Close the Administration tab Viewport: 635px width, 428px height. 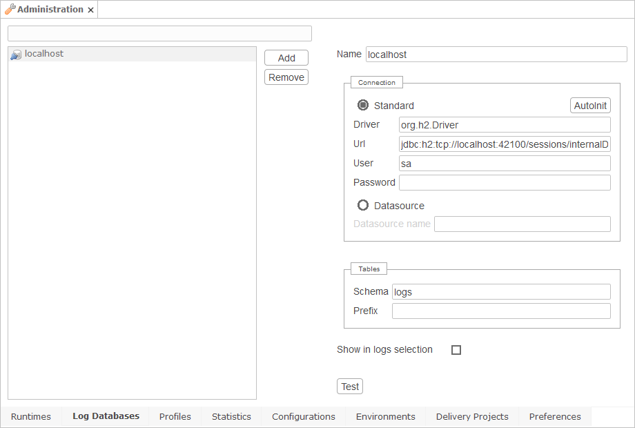[90, 9]
